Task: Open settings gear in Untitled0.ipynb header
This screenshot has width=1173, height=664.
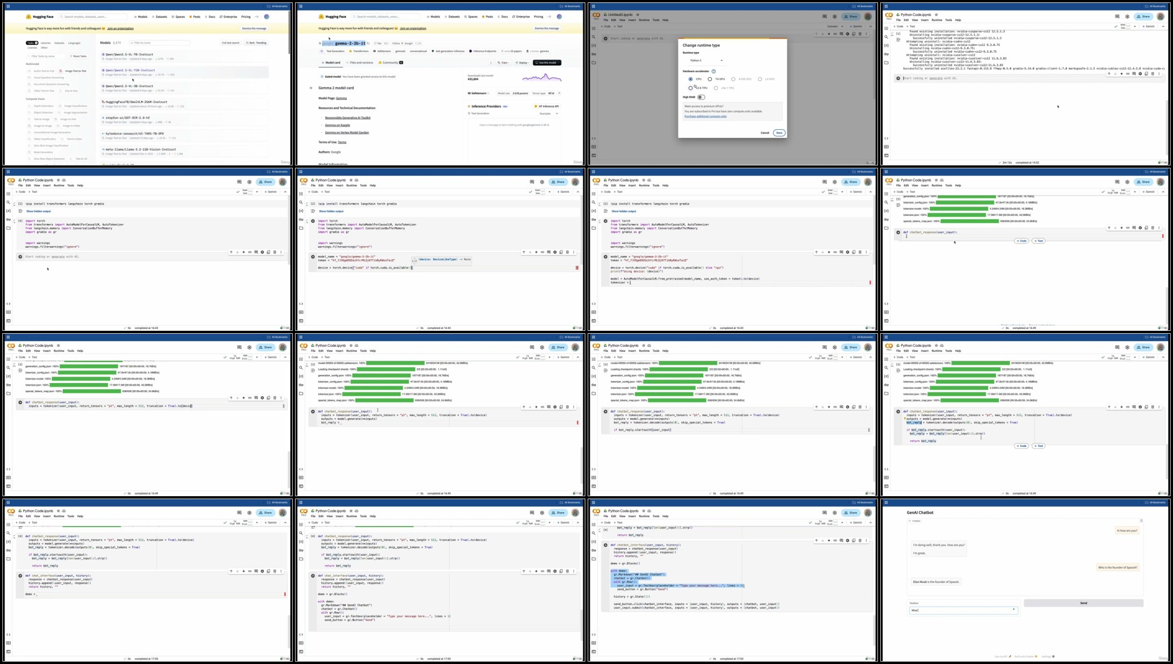Action: pyautogui.click(x=834, y=16)
